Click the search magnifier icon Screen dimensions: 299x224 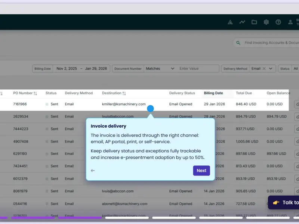click(x=238, y=43)
